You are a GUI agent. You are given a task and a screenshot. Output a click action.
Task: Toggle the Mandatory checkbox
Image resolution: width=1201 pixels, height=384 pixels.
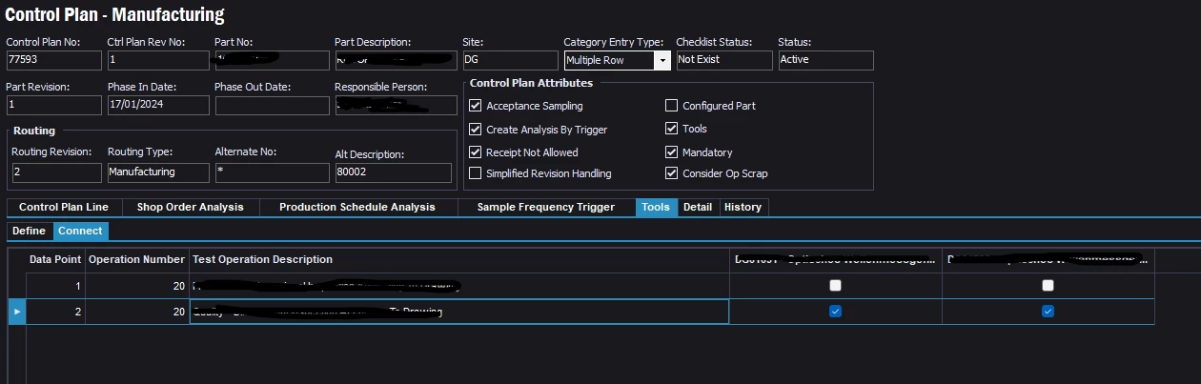pyautogui.click(x=671, y=152)
